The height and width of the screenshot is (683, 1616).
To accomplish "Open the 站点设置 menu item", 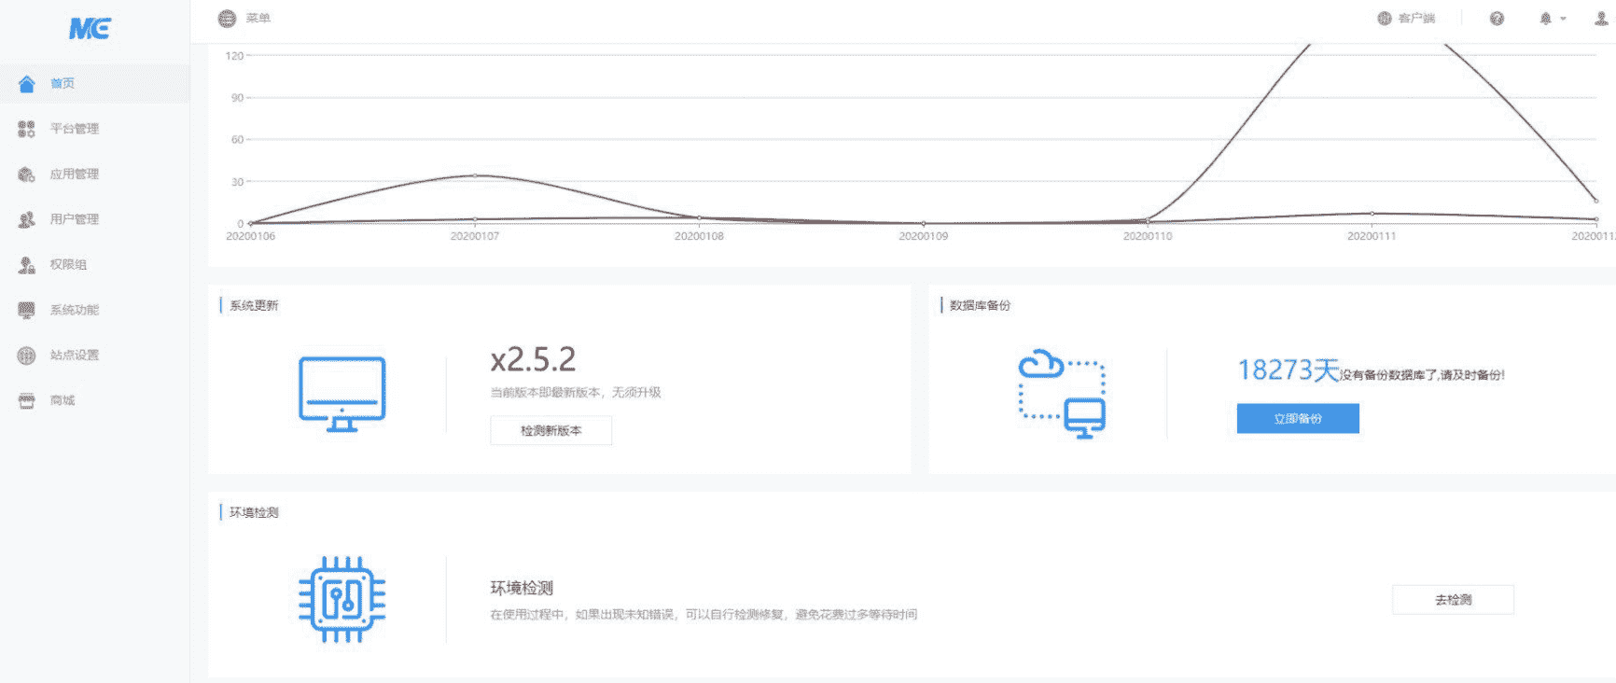I will (x=94, y=355).
